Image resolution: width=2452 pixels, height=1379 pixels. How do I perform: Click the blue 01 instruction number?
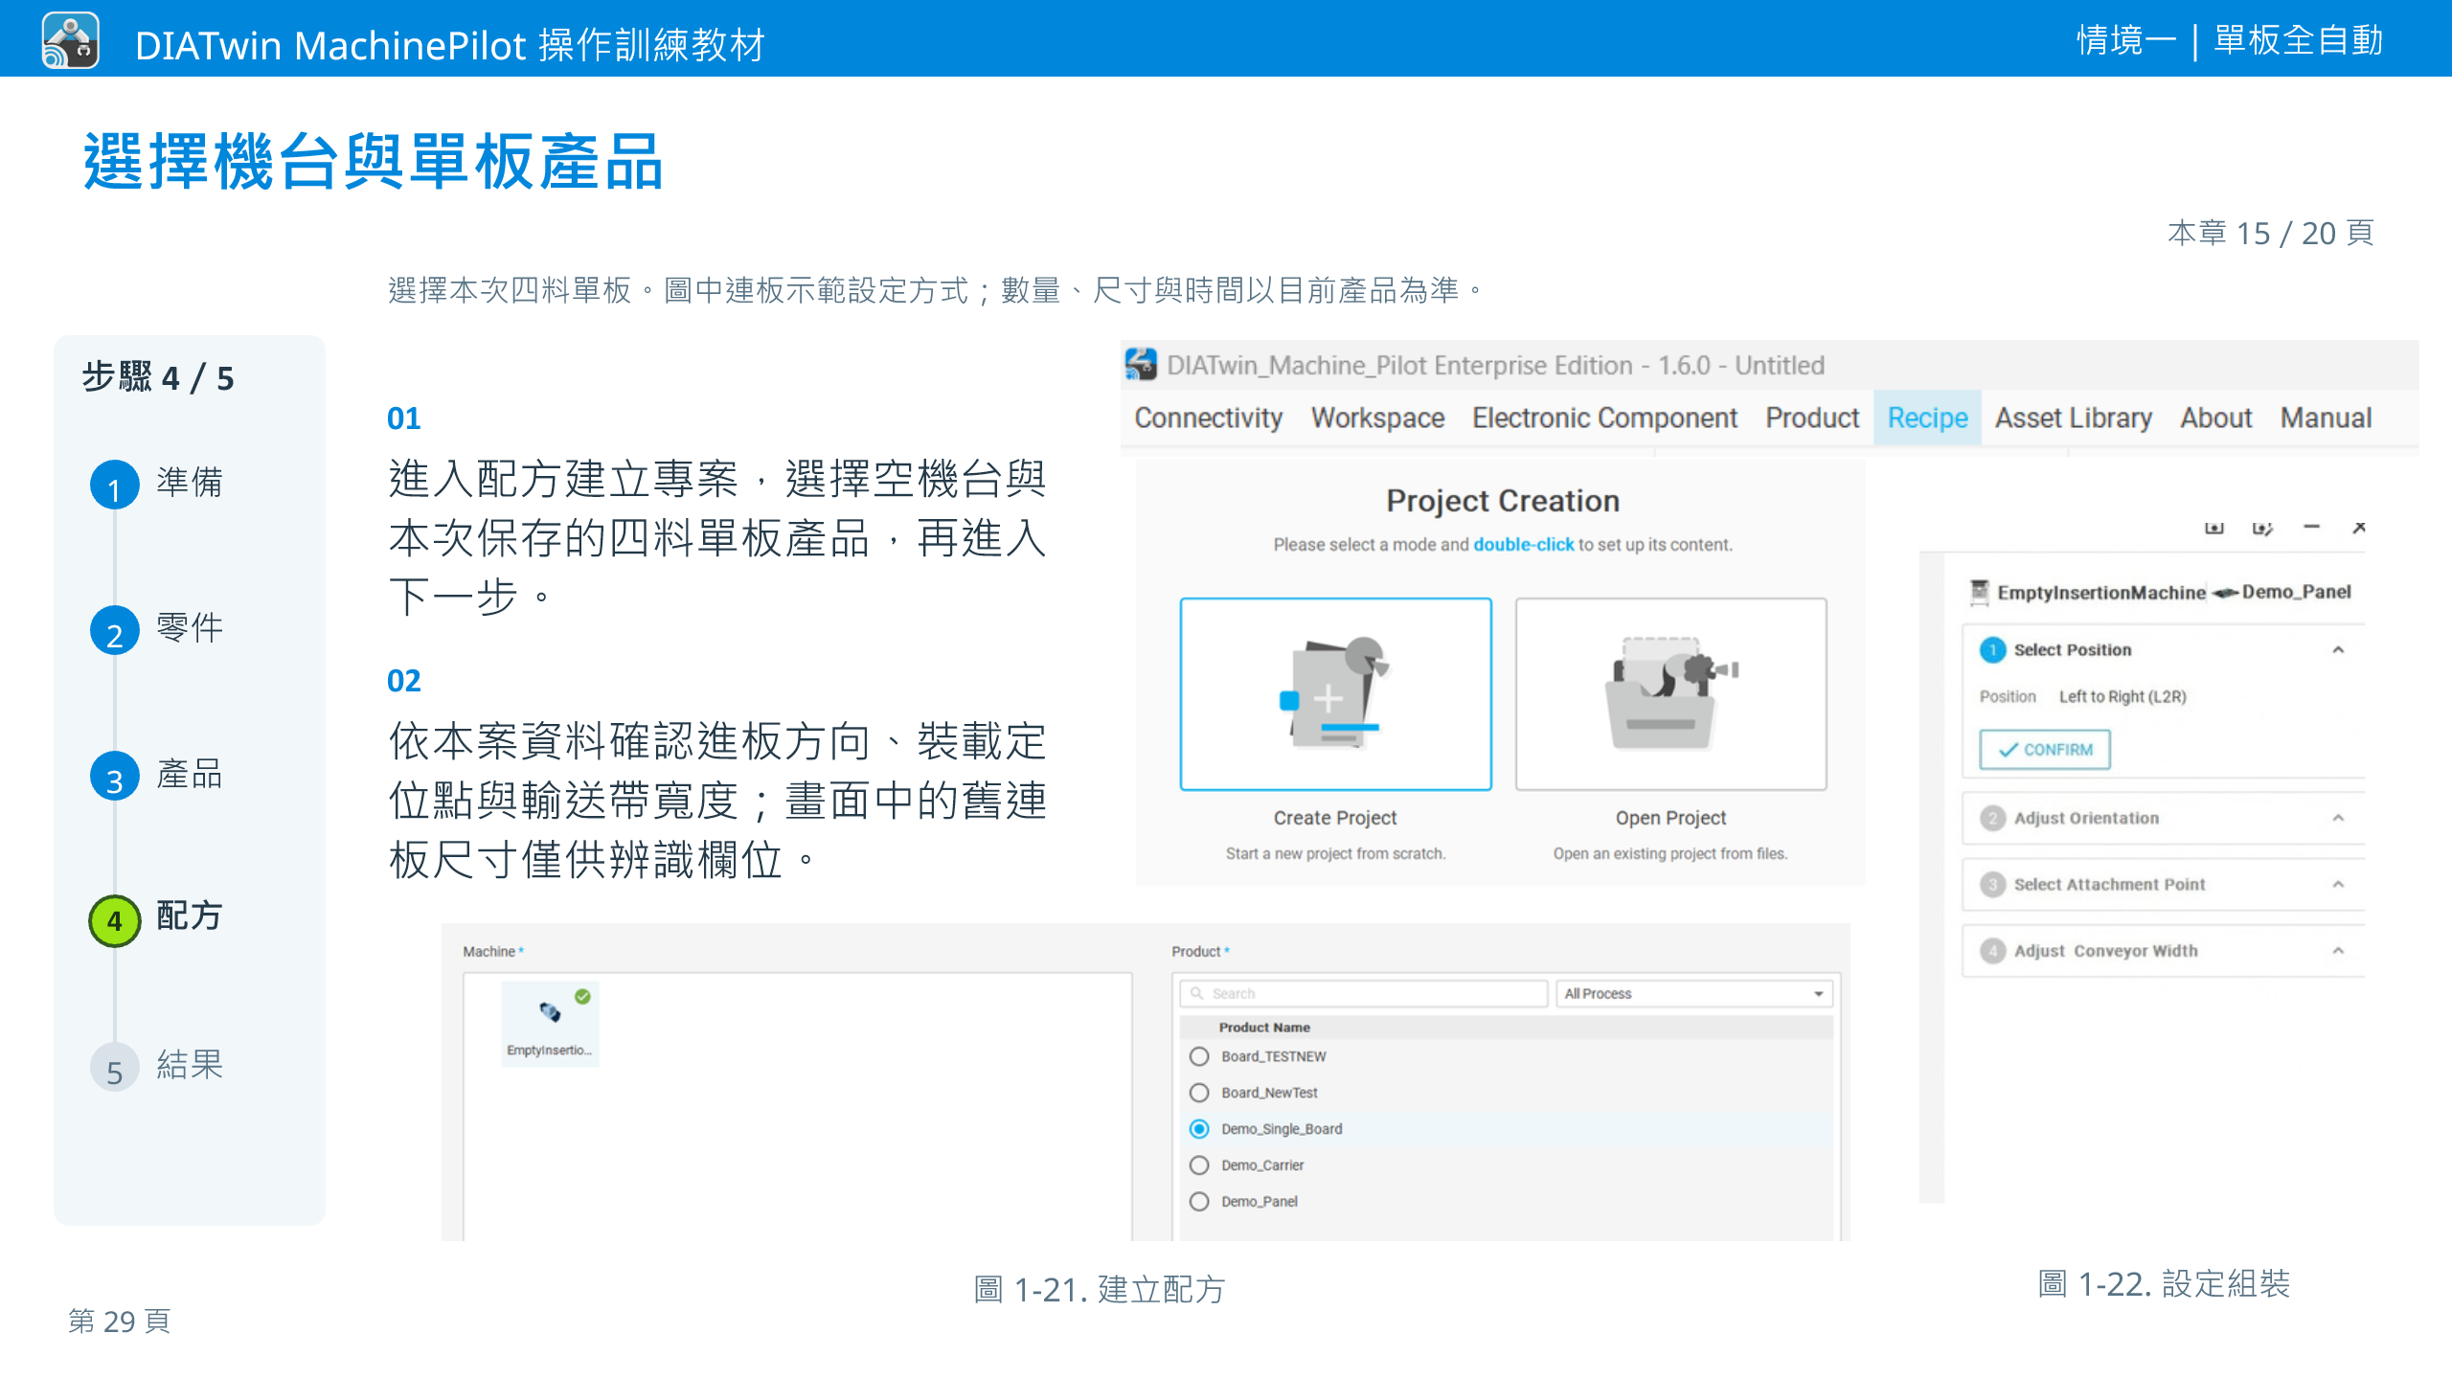pos(403,418)
